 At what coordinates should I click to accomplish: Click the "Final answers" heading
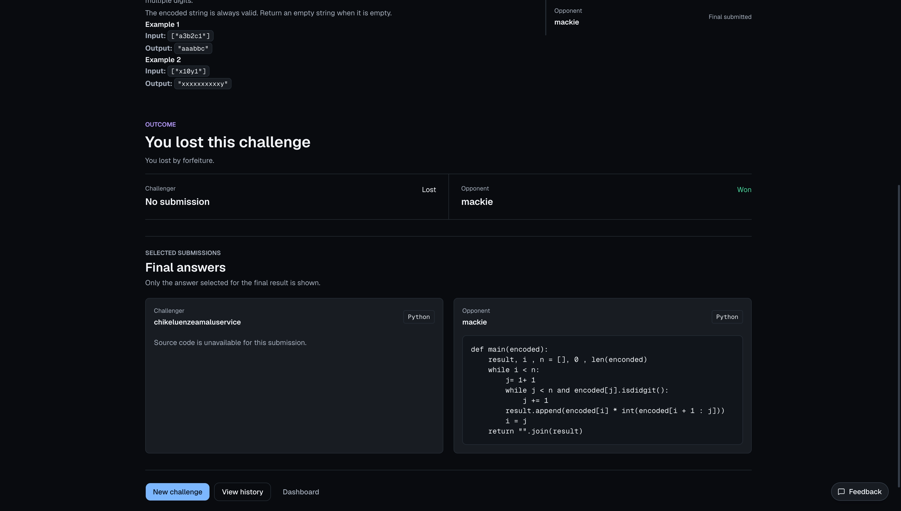point(185,268)
